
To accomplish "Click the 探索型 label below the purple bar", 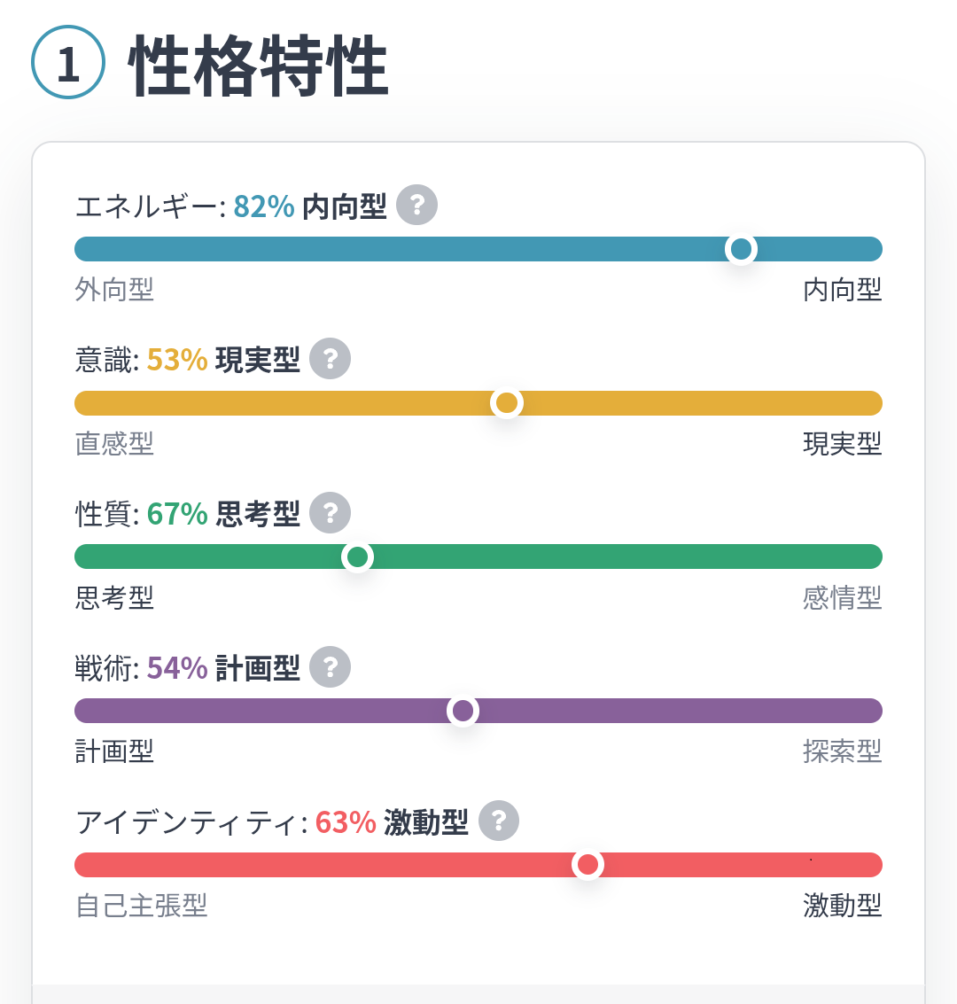I will [842, 751].
